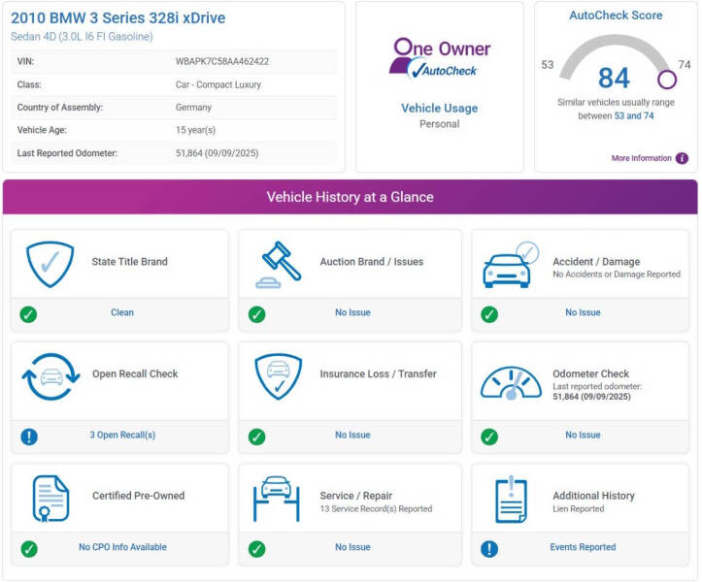This screenshot has height=582, width=702.
Task: Click the Auction Brand gavel icon
Action: (279, 264)
